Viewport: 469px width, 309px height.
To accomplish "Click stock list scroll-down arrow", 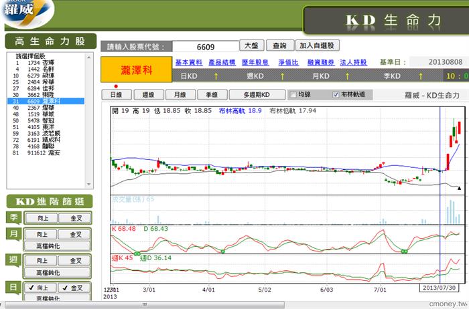I will click(x=89, y=184).
